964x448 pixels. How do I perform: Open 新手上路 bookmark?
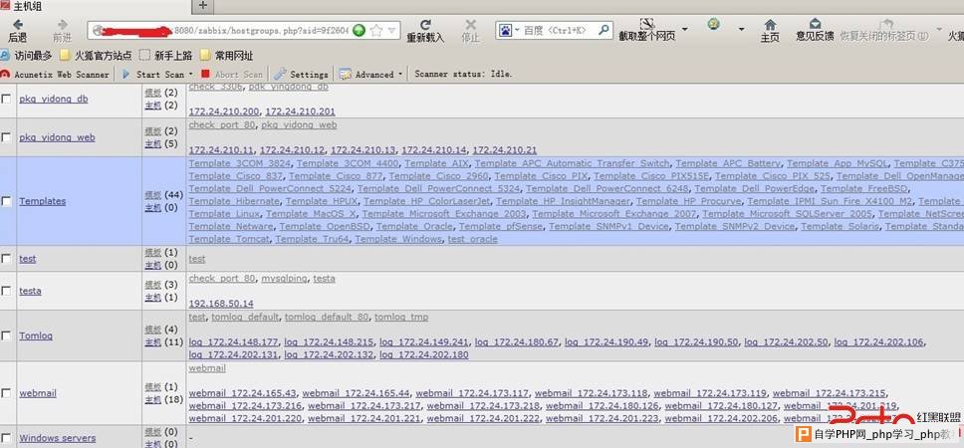[x=166, y=56]
